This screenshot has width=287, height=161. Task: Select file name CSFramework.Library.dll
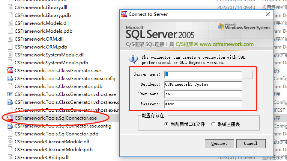(41, 8)
